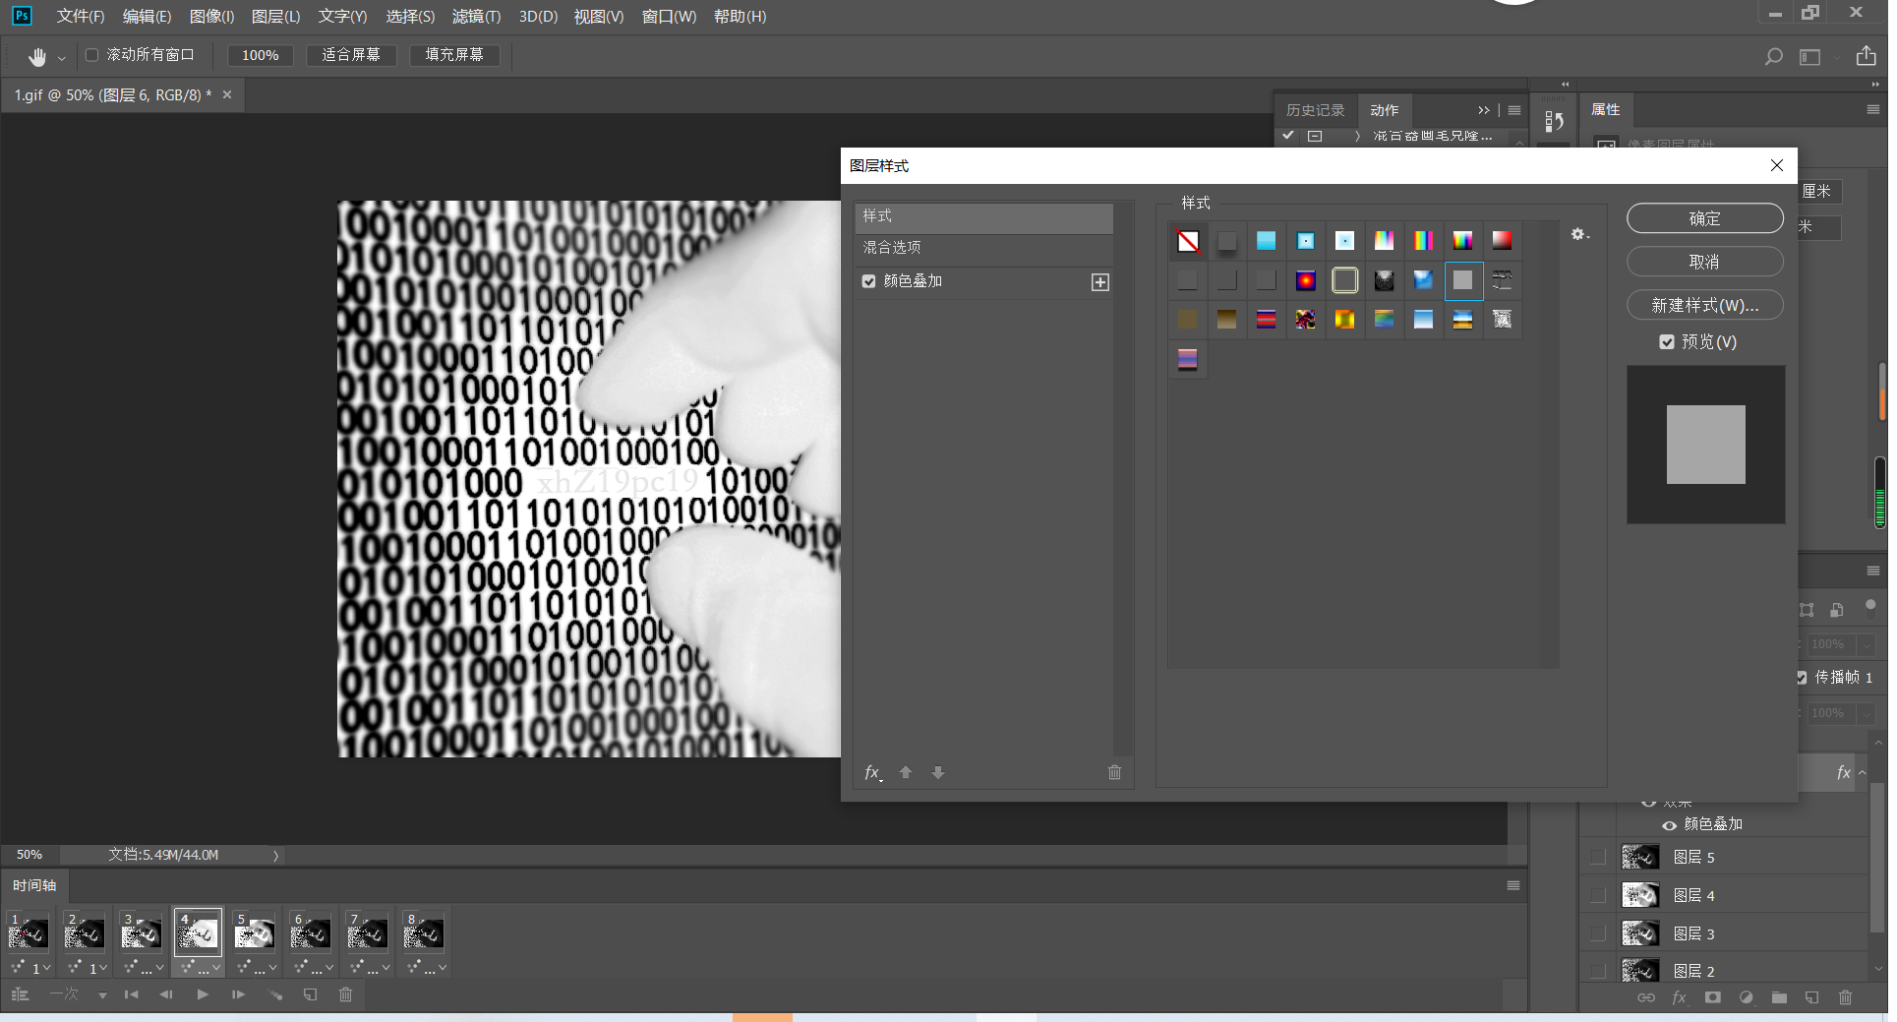Click the new layer icon in the Layers panel
Screen dimensions: 1897x1022
tap(1811, 997)
